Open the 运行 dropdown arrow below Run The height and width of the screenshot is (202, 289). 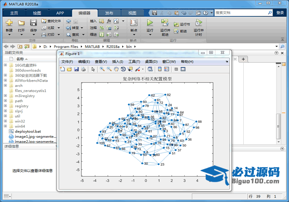tap(150, 35)
